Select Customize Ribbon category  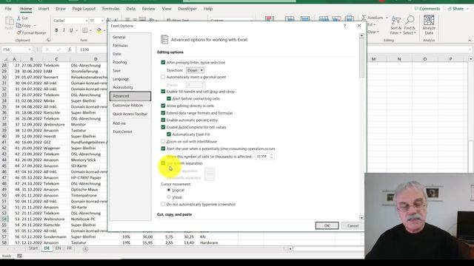[130, 105]
